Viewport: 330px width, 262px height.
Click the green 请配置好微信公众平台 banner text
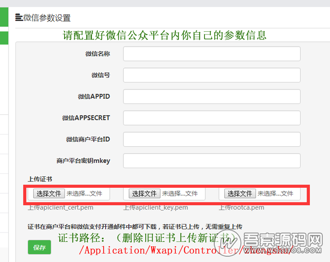pos(165,35)
